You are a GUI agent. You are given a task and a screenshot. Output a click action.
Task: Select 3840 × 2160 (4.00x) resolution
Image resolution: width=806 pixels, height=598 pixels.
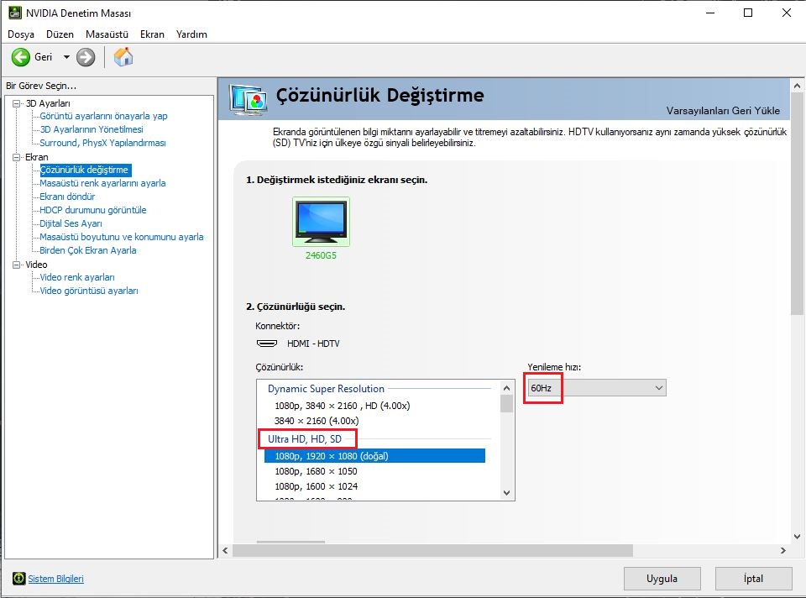[317, 421]
